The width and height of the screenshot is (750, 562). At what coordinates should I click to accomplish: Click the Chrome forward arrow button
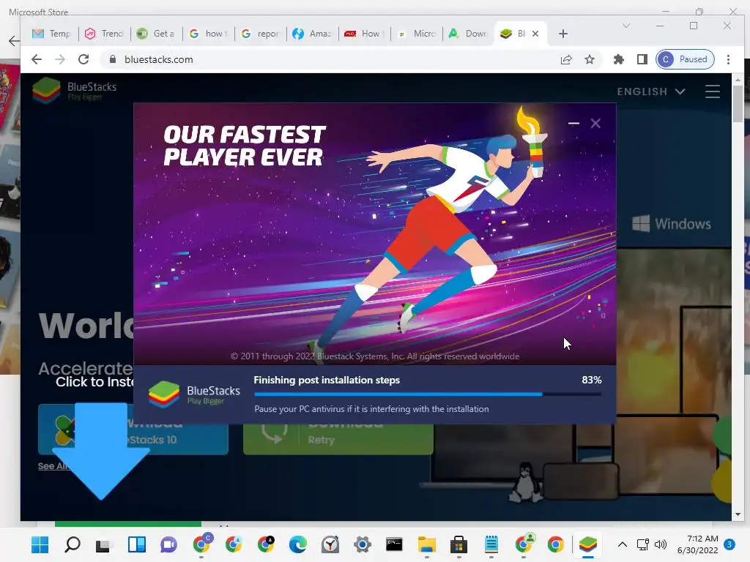(x=60, y=59)
